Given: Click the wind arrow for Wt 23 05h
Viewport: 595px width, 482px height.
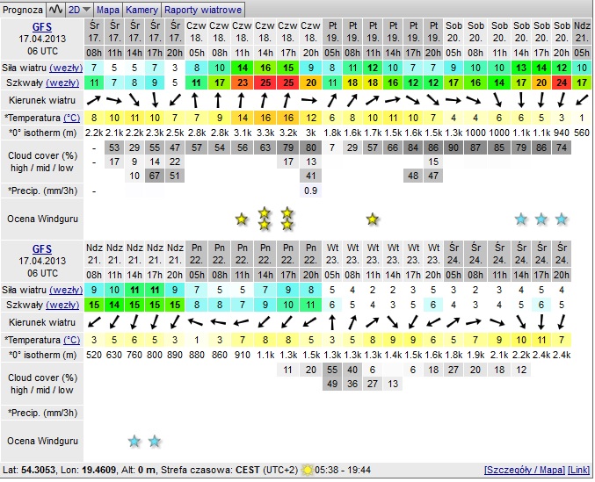Looking at the screenshot, I should pos(332,322).
